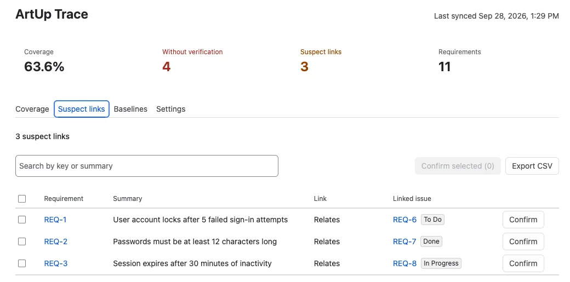The image size is (570, 282).
Task: Confirm the REQ-3 suspect link
Action: 523,263
